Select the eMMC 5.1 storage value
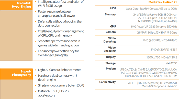 (x=172, y=63)
